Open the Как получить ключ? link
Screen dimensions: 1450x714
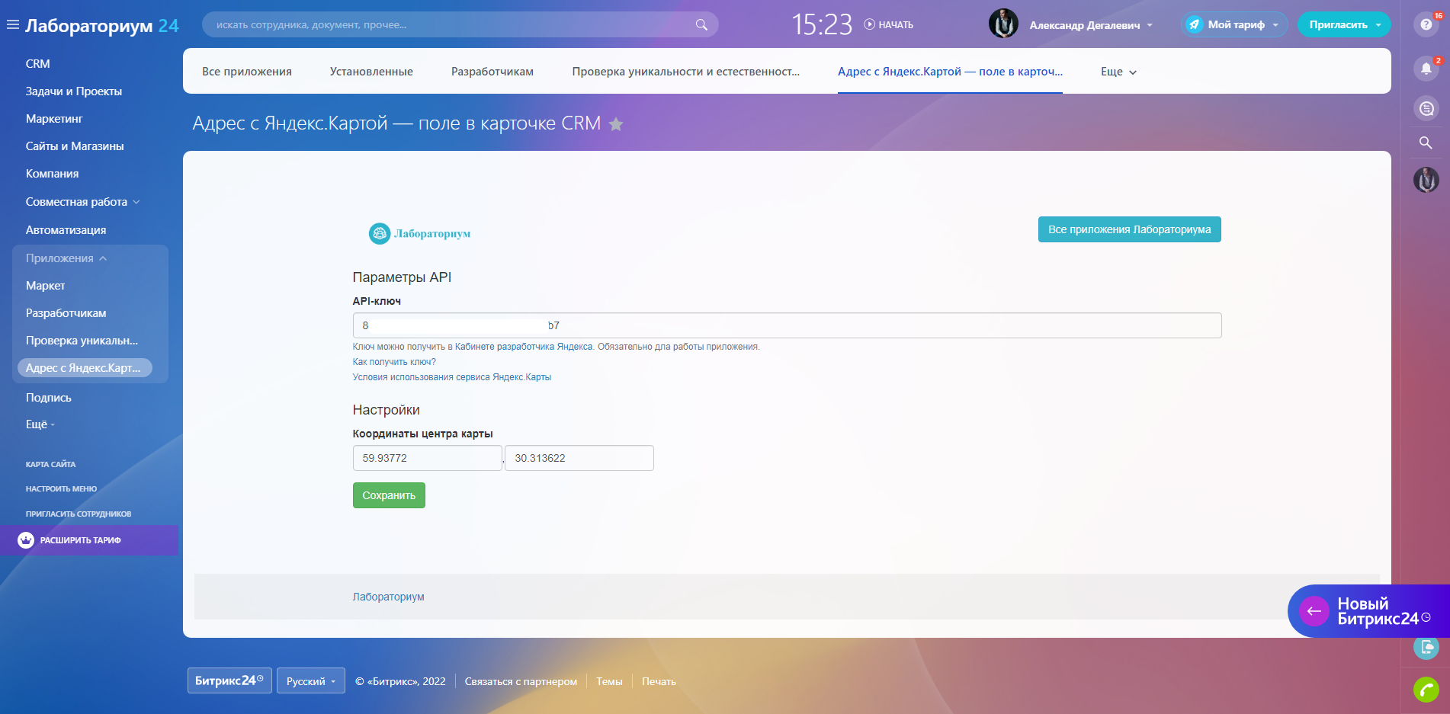[x=394, y=362]
